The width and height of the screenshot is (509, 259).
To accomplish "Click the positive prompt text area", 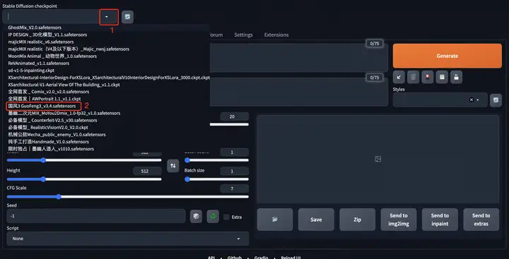I will coord(298,57).
